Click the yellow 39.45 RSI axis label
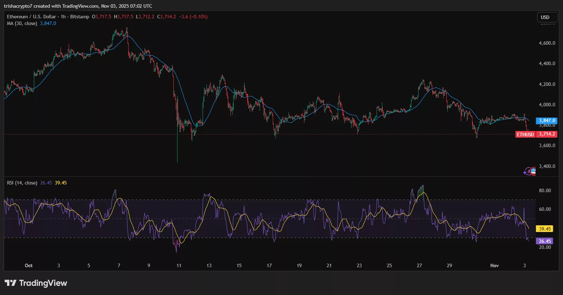 pyautogui.click(x=545, y=229)
